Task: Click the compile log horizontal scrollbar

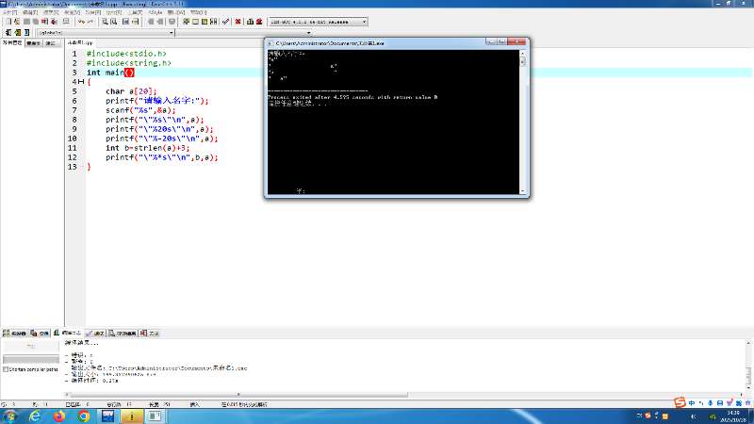Action: click(x=238, y=395)
